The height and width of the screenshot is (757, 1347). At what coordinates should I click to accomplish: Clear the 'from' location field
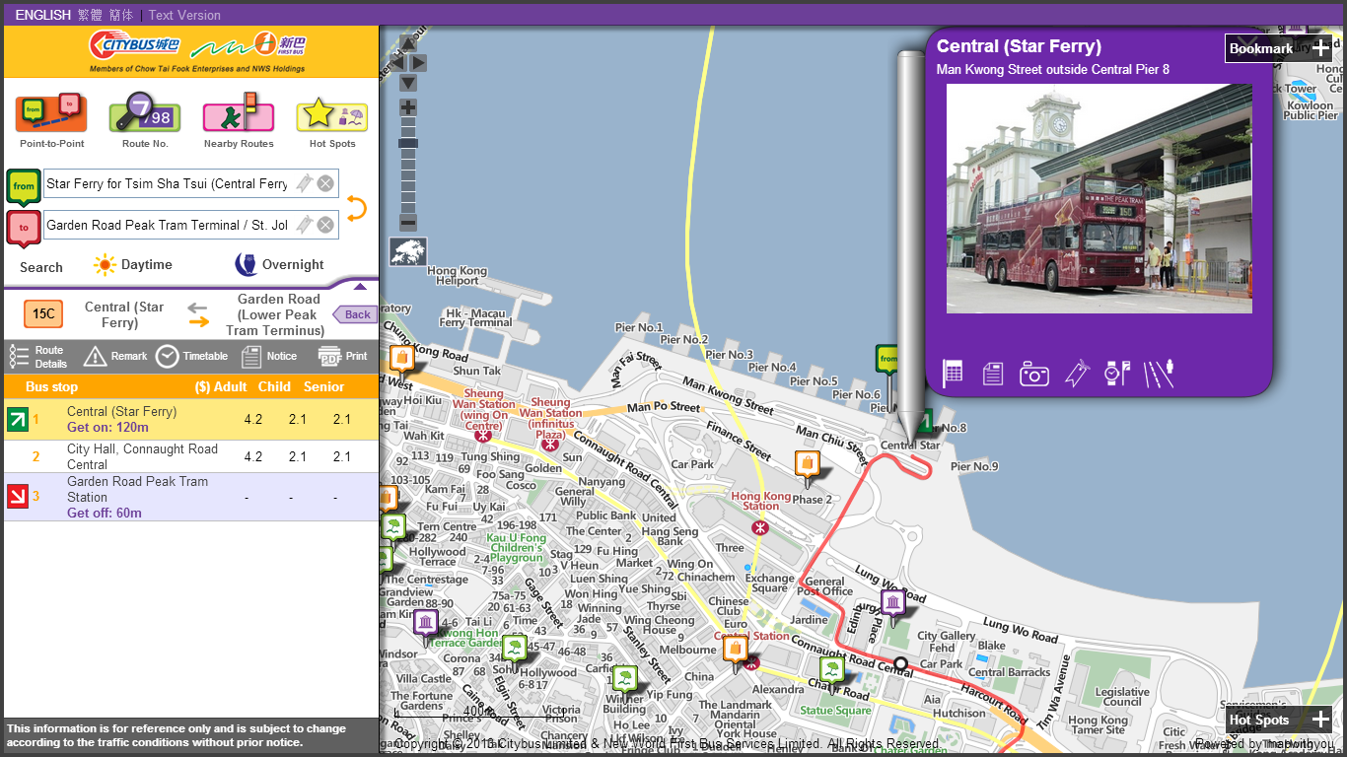(x=325, y=183)
